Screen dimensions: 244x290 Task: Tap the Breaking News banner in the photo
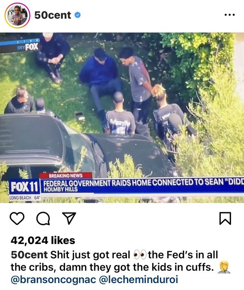click(x=66, y=176)
